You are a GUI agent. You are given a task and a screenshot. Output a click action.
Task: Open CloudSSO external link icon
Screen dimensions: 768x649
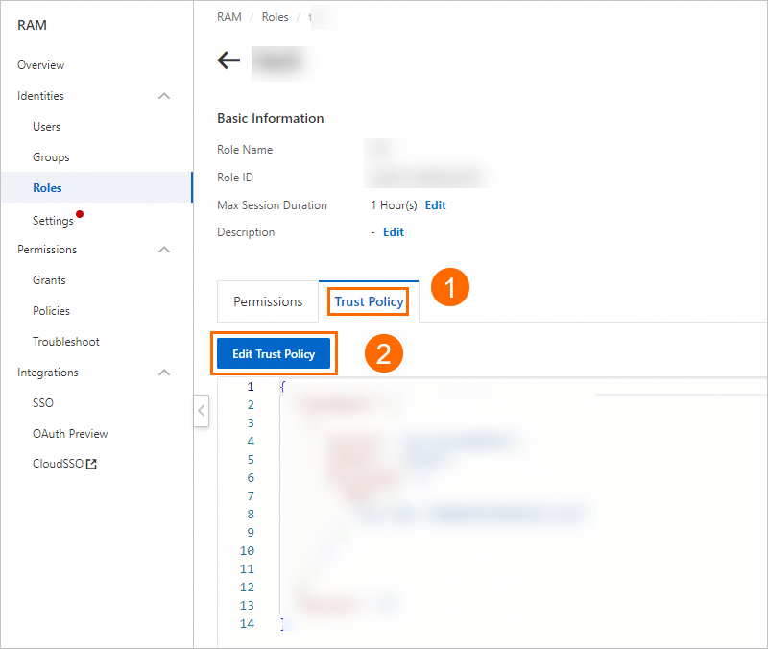coord(91,464)
